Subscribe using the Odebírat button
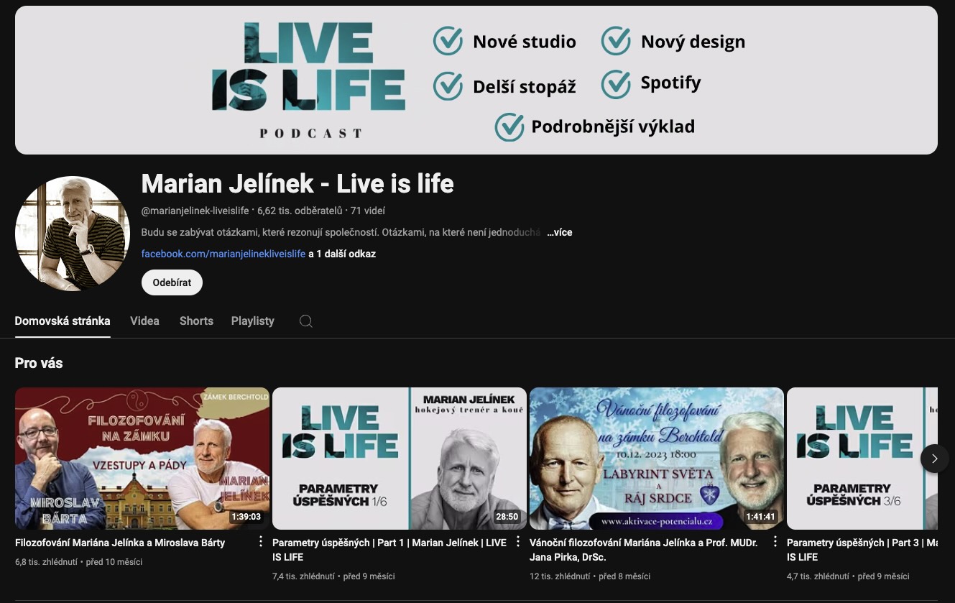The height and width of the screenshot is (603, 955). pyautogui.click(x=172, y=282)
